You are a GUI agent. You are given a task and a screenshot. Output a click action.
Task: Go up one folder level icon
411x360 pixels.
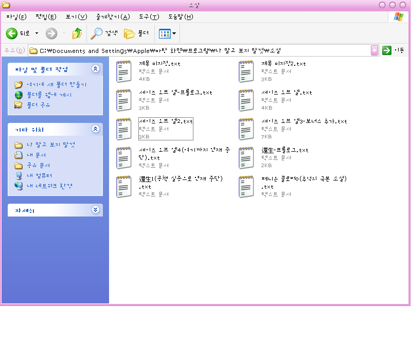[77, 33]
